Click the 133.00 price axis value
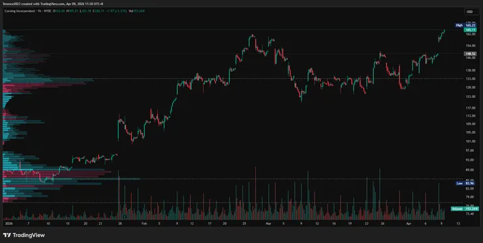 (x=470, y=78)
